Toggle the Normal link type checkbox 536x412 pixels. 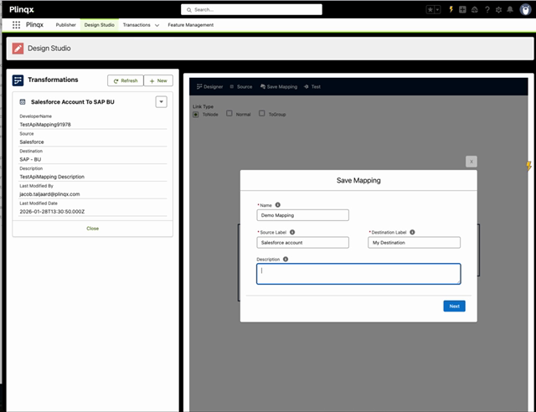pyautogui.click(x=229, y=114)
